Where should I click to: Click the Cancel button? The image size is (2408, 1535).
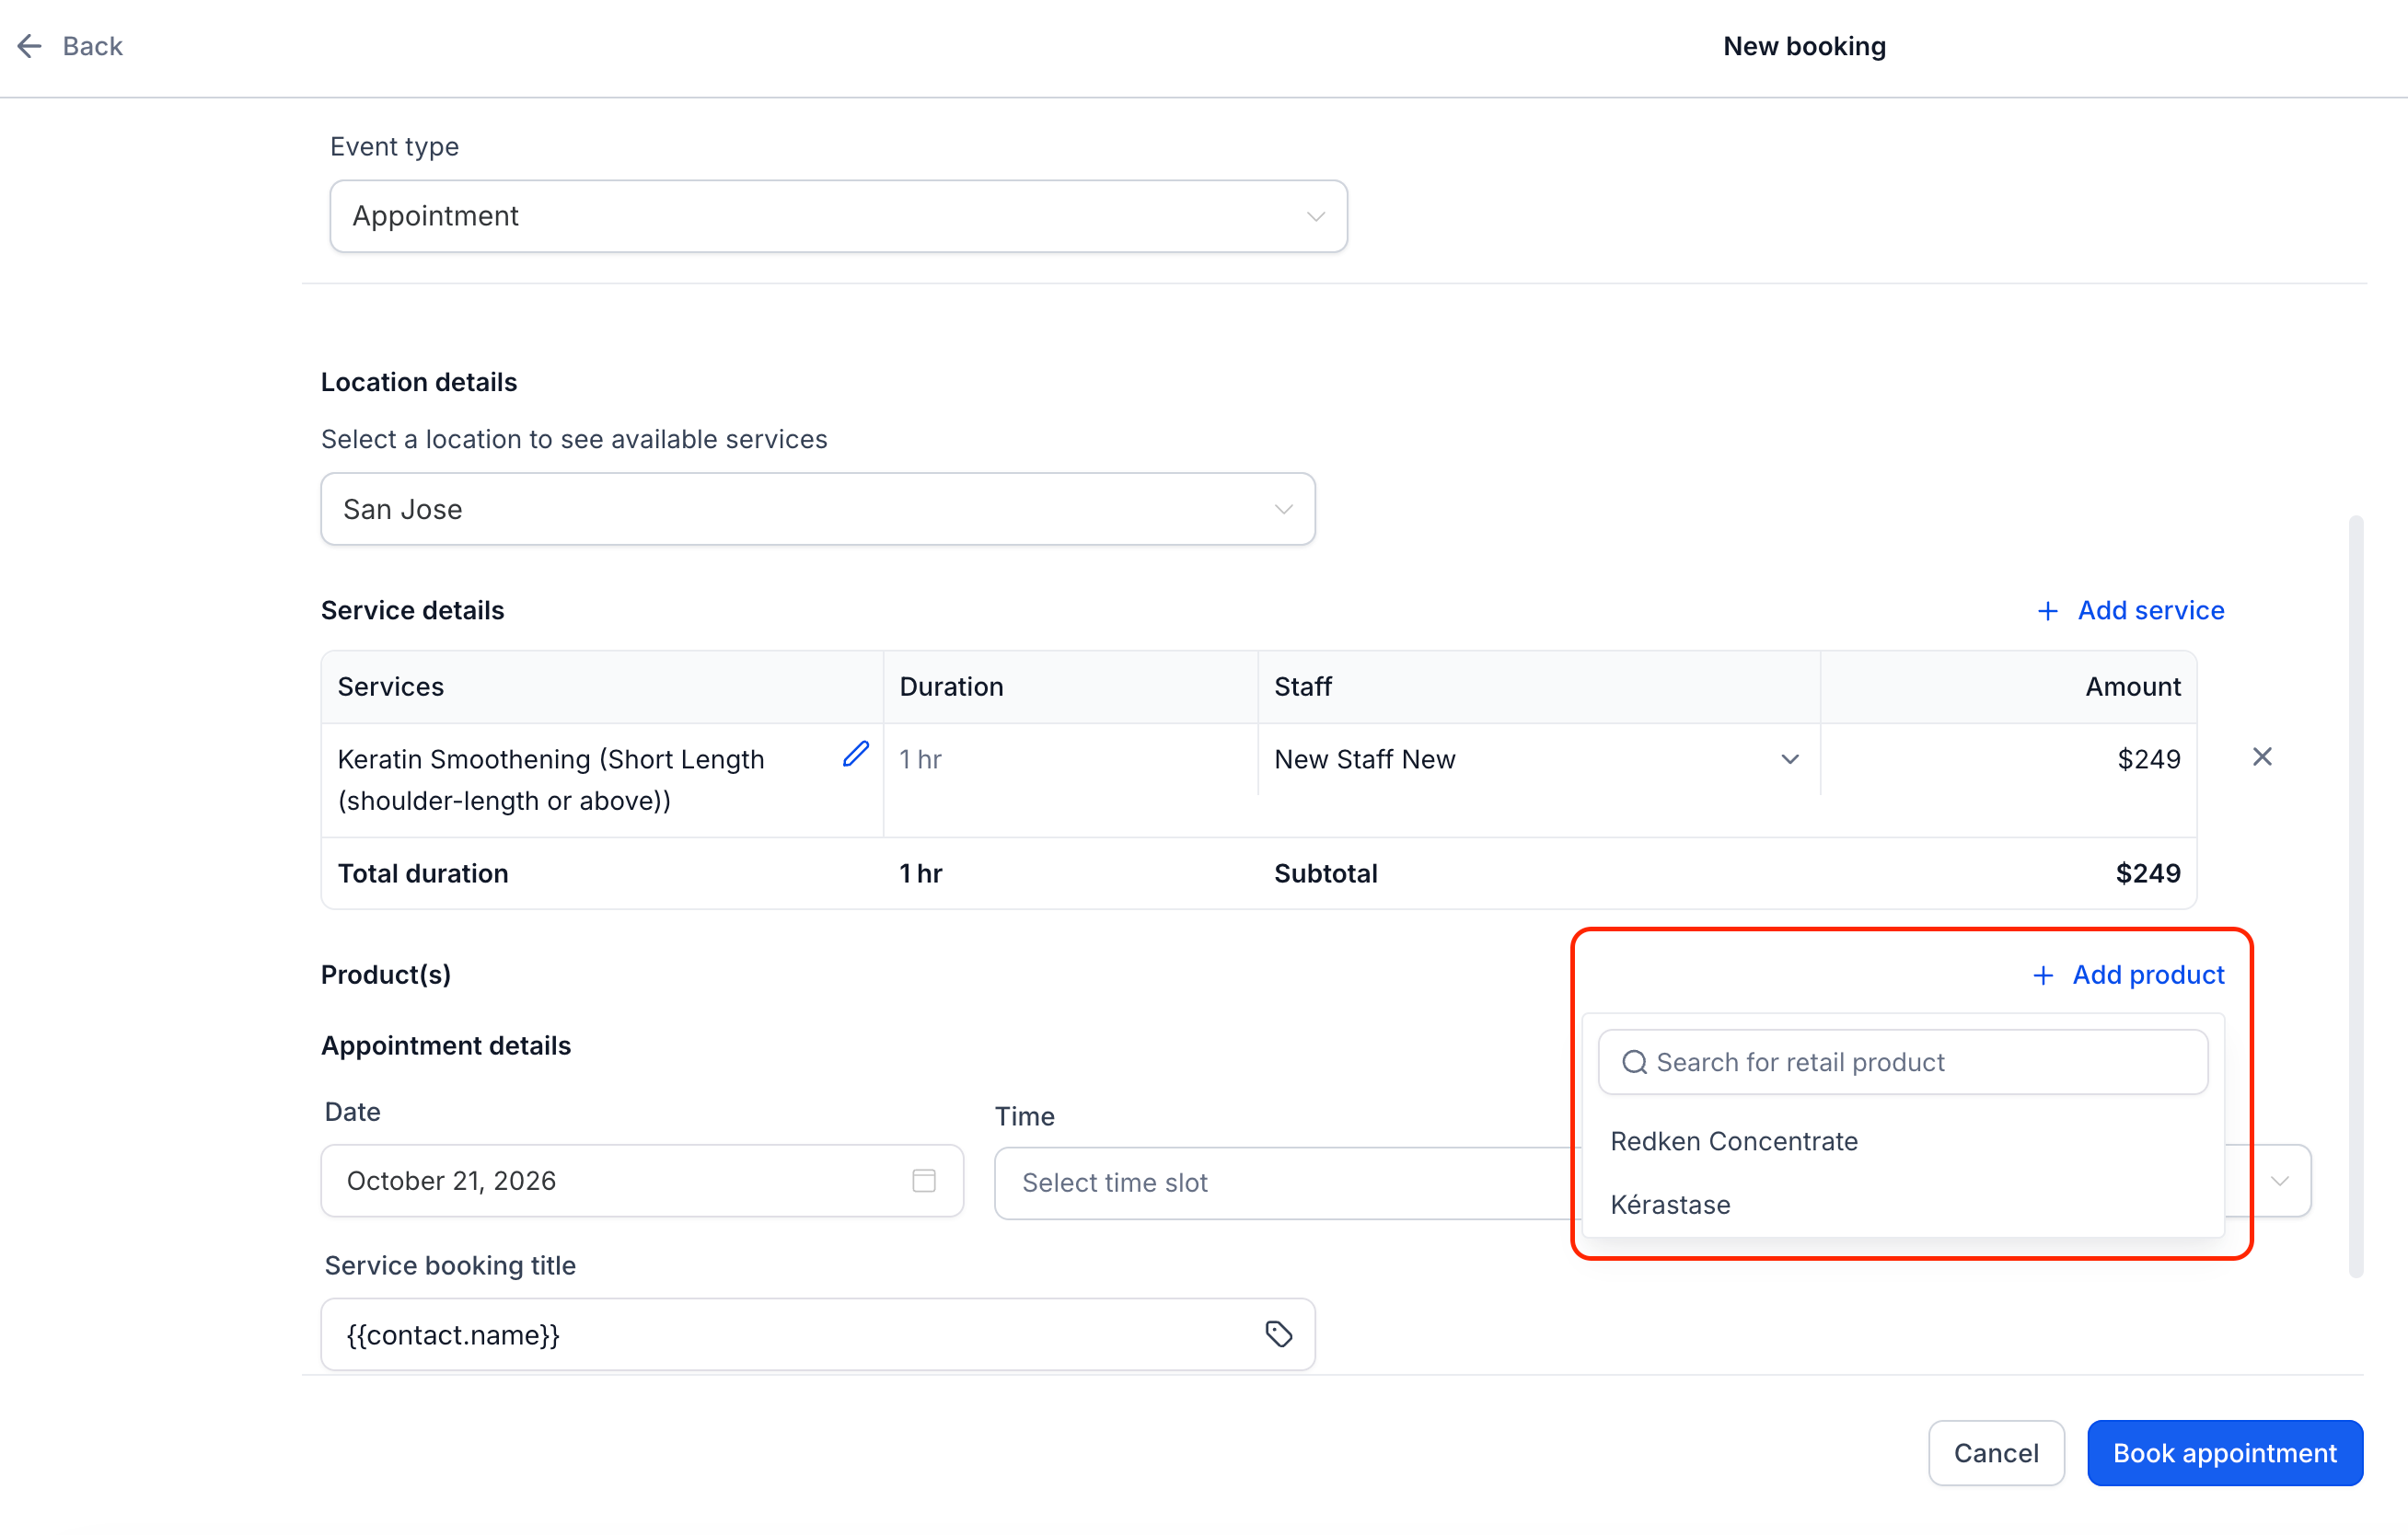pyautogui.click(x=1996, y=1453)
